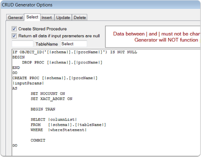Place cursor on the COMMIT line
This screenshot has width=201, height=157.
point(38,140)
